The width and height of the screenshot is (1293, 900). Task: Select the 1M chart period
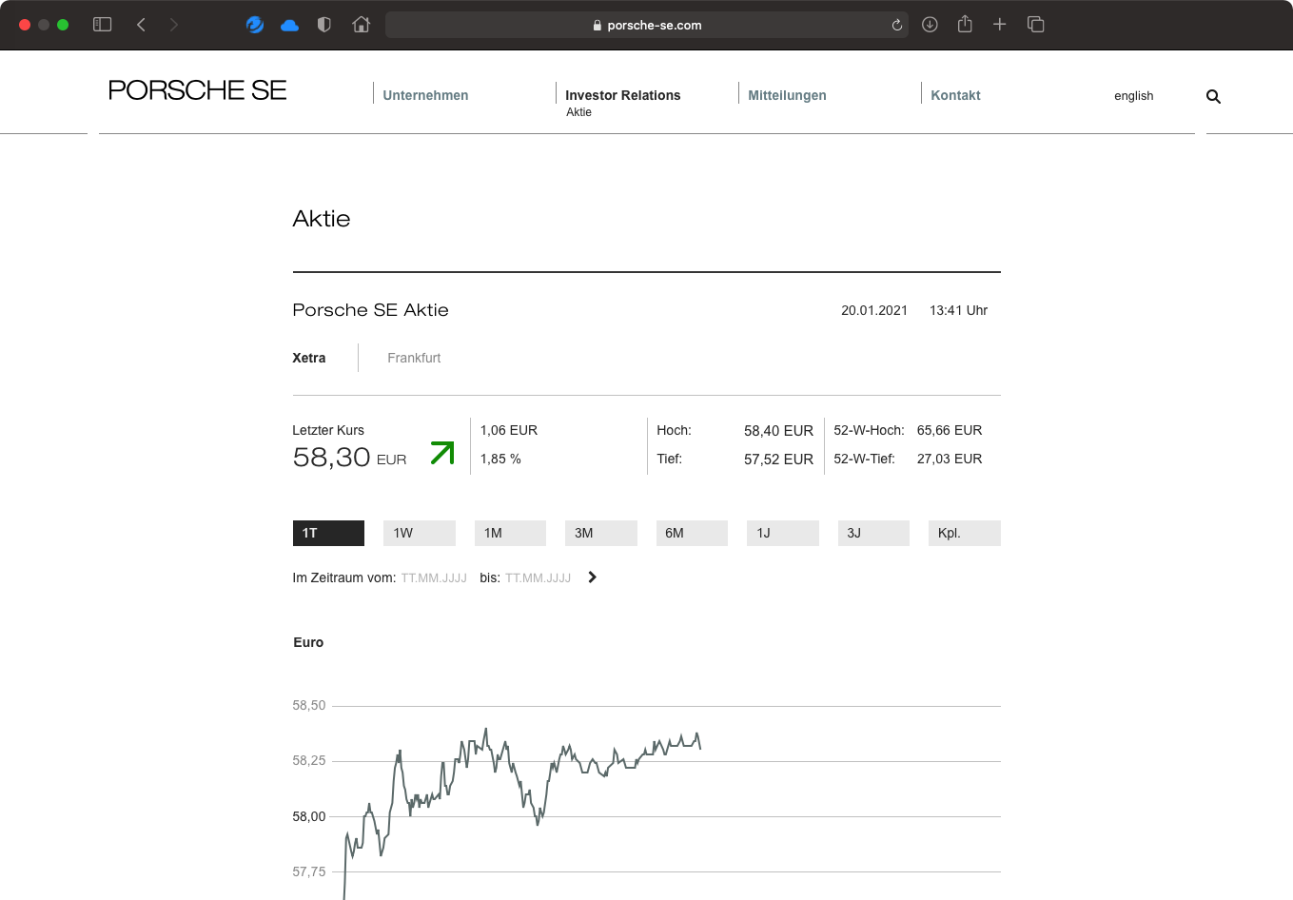coord(510,533)
